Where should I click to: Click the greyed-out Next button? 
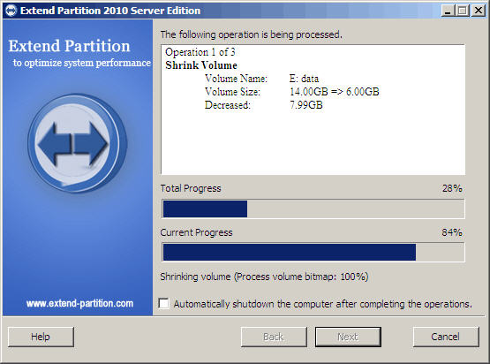(x=348, y=337)
